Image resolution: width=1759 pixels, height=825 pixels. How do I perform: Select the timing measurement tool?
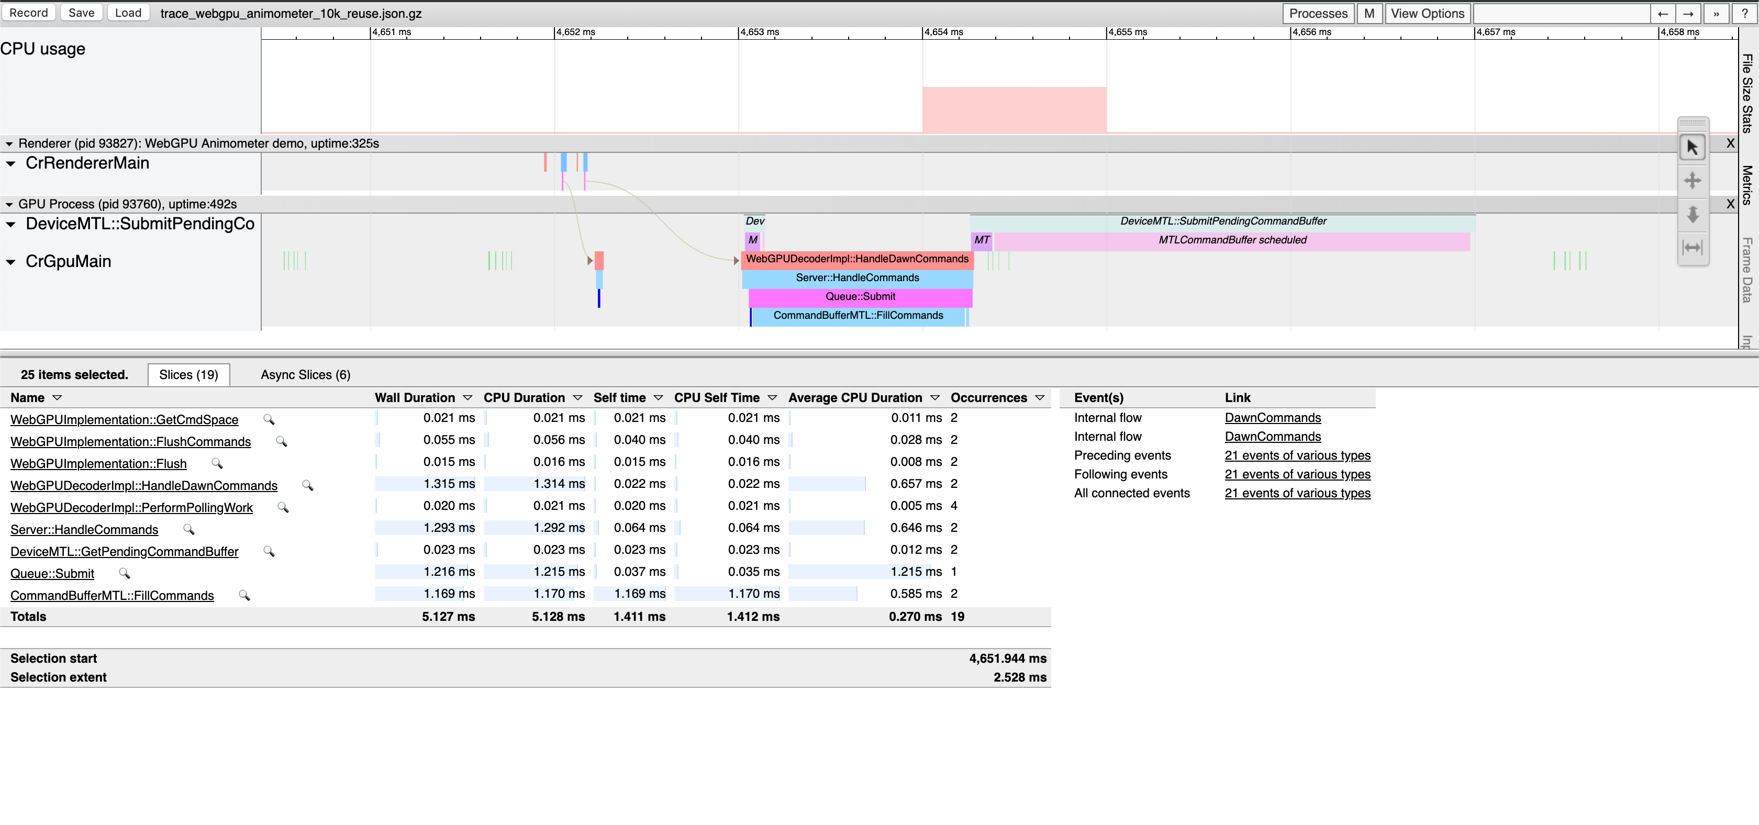tap(1694, 248)
